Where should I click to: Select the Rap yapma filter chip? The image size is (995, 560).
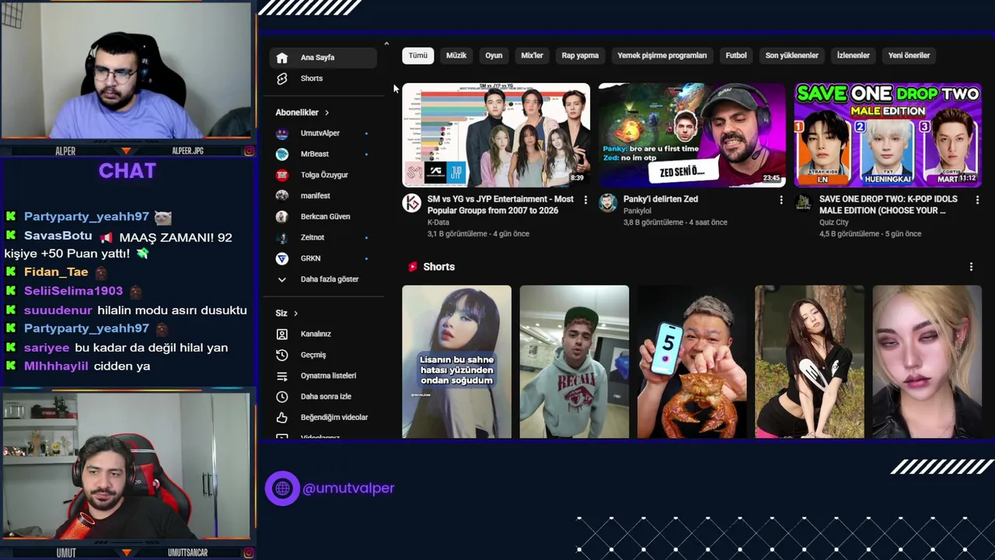tap(580, 55)
